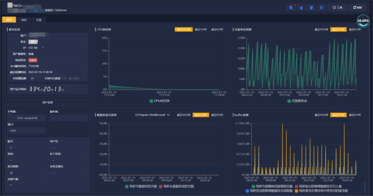The width and height of the screenshot is (373, 196).
Task: Click the 密码 field
Action: point(26,160)
